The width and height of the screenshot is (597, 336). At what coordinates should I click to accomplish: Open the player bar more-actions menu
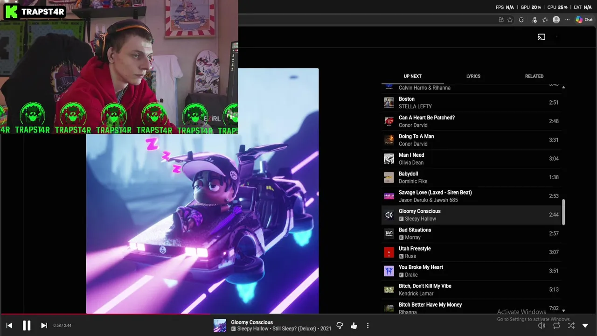[368, 326]
